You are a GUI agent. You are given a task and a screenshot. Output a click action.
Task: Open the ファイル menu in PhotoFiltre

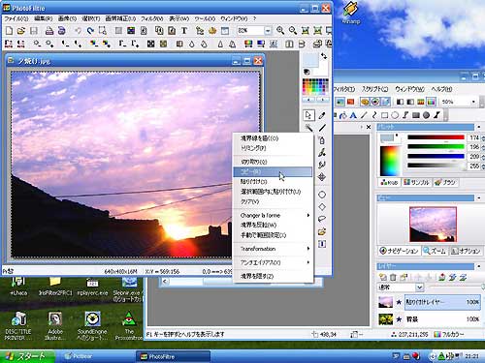[16, 19]
